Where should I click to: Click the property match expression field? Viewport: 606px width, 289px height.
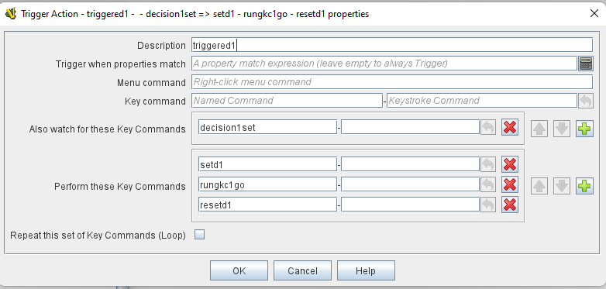click(x=384, y=64)
